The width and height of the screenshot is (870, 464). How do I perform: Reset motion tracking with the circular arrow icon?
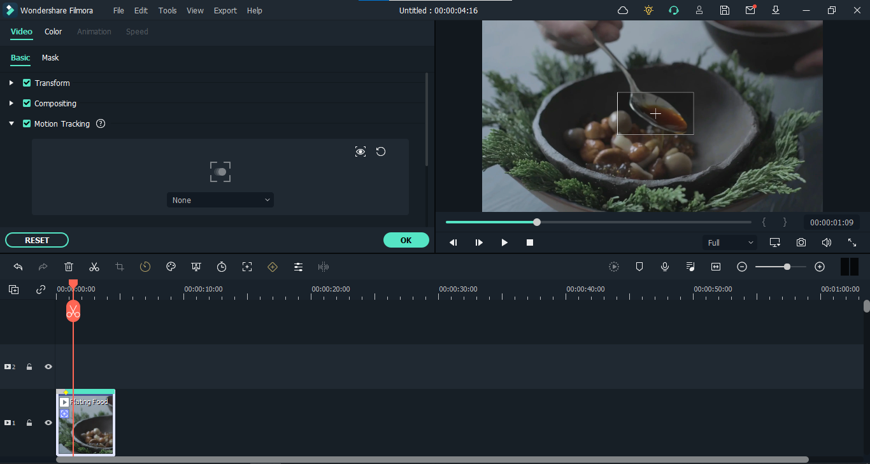[x=381, y=151]
